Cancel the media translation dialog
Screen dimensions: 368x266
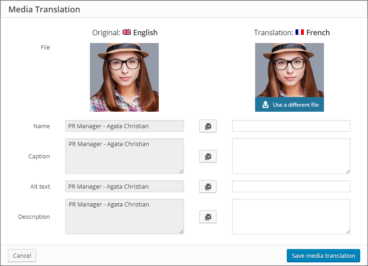(22, 255)
